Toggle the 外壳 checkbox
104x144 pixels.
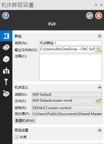coord(17,137)
